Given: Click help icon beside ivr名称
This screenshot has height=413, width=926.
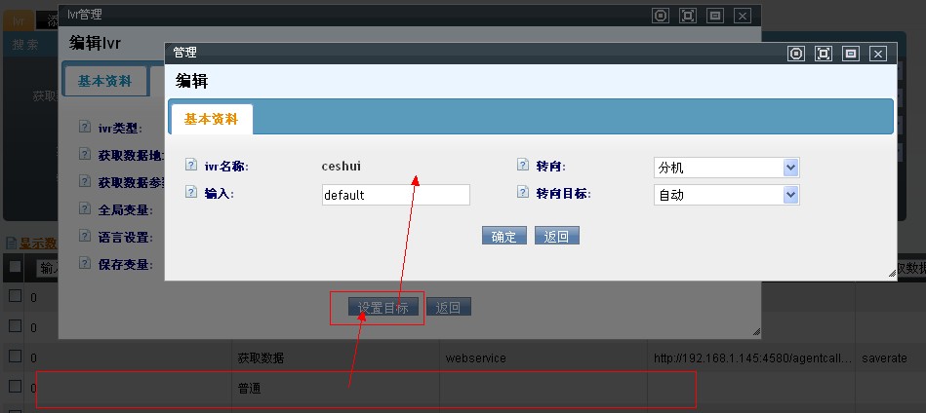Looking at the screenshot, I should point(191,167).
